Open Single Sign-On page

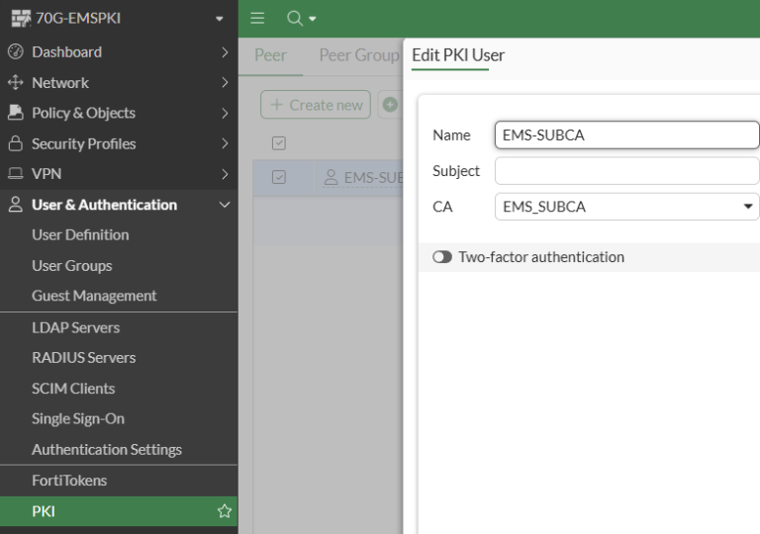(78, 418)
